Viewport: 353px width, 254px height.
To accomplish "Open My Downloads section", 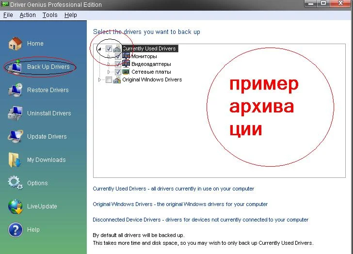I will (47, 160).
